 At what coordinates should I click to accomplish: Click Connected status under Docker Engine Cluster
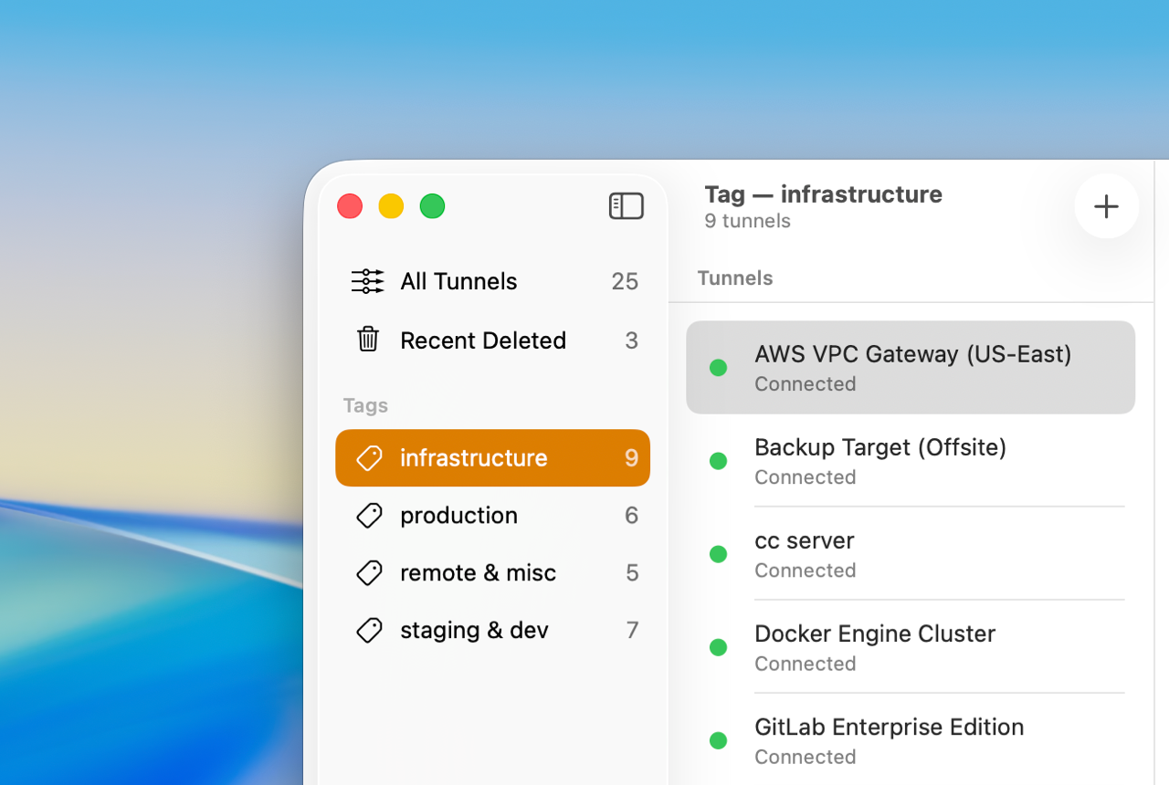pyautogui.click(x=805, y=664)
